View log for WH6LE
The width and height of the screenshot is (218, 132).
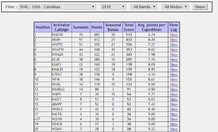(174, 109)
